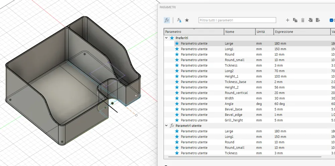Screen dimensions: 335x166
Task: Click the fx icon beside Parametri utente group header
Action: (x=172, y=126)
